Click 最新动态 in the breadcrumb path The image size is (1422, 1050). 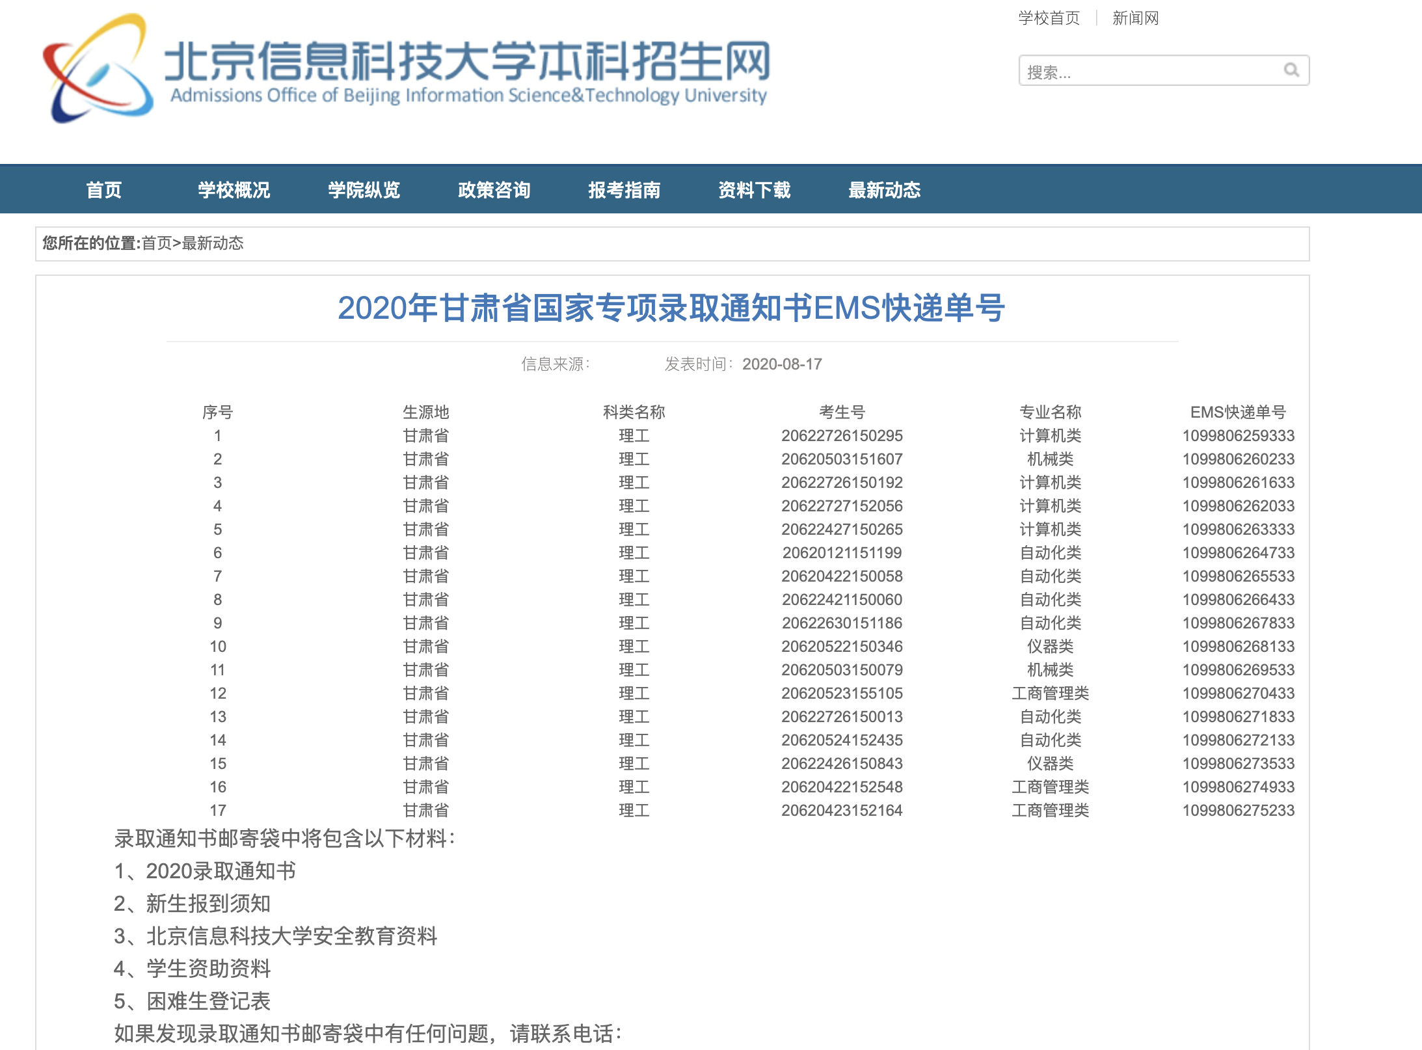click(x=213, y=243)
